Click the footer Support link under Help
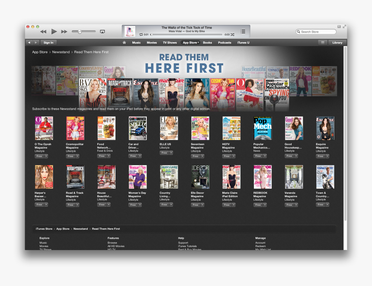This screenshot has height=286, width=372. coord(183,243)
